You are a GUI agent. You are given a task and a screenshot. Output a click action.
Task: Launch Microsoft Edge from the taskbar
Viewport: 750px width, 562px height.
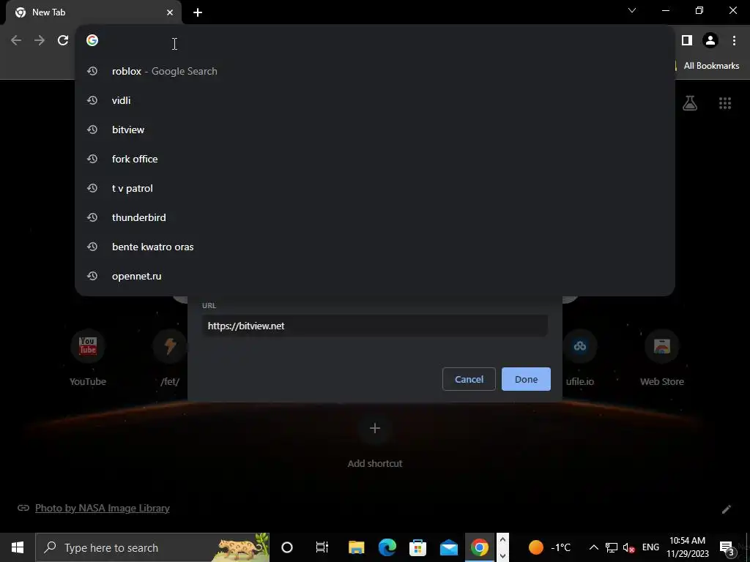pyautogui.click(x=387, y=547)
